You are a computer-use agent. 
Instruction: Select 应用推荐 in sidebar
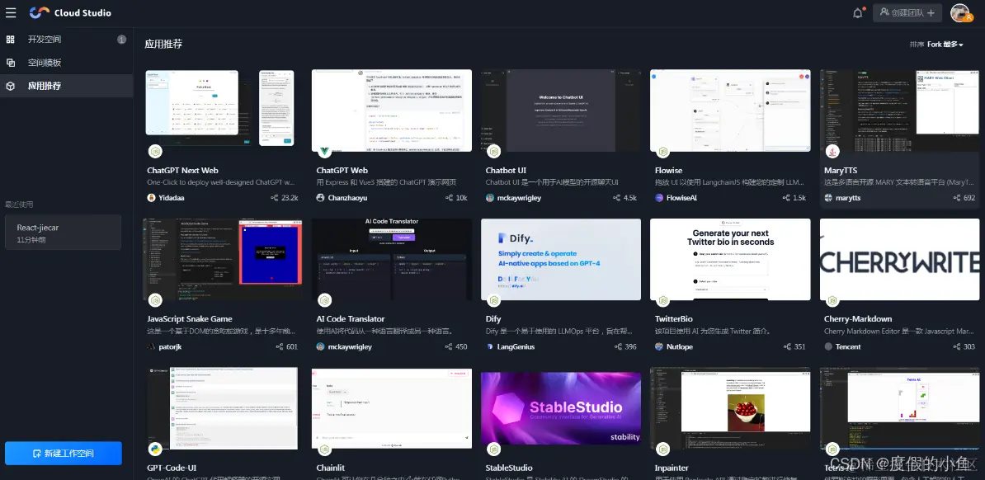[67, 86]
